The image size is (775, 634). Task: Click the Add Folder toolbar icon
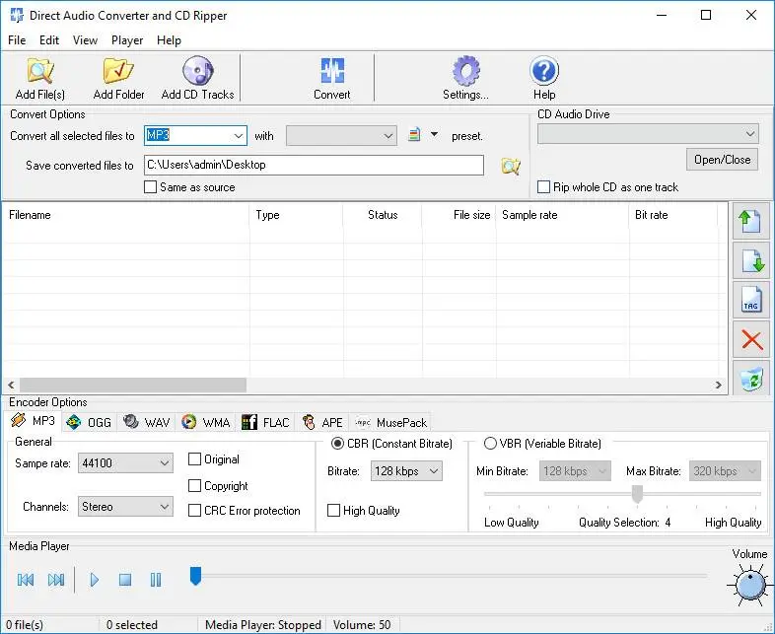tap(118, 71)
